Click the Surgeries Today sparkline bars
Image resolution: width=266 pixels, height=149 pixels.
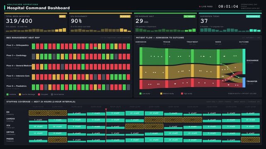(x=230, y=30)
